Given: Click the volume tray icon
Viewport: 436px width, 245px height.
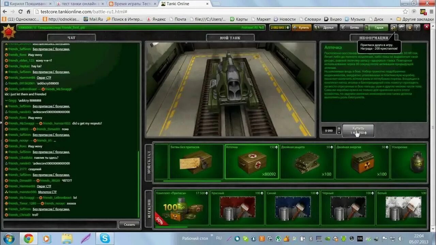Looking at the screenshot, I should coord(401,239).
